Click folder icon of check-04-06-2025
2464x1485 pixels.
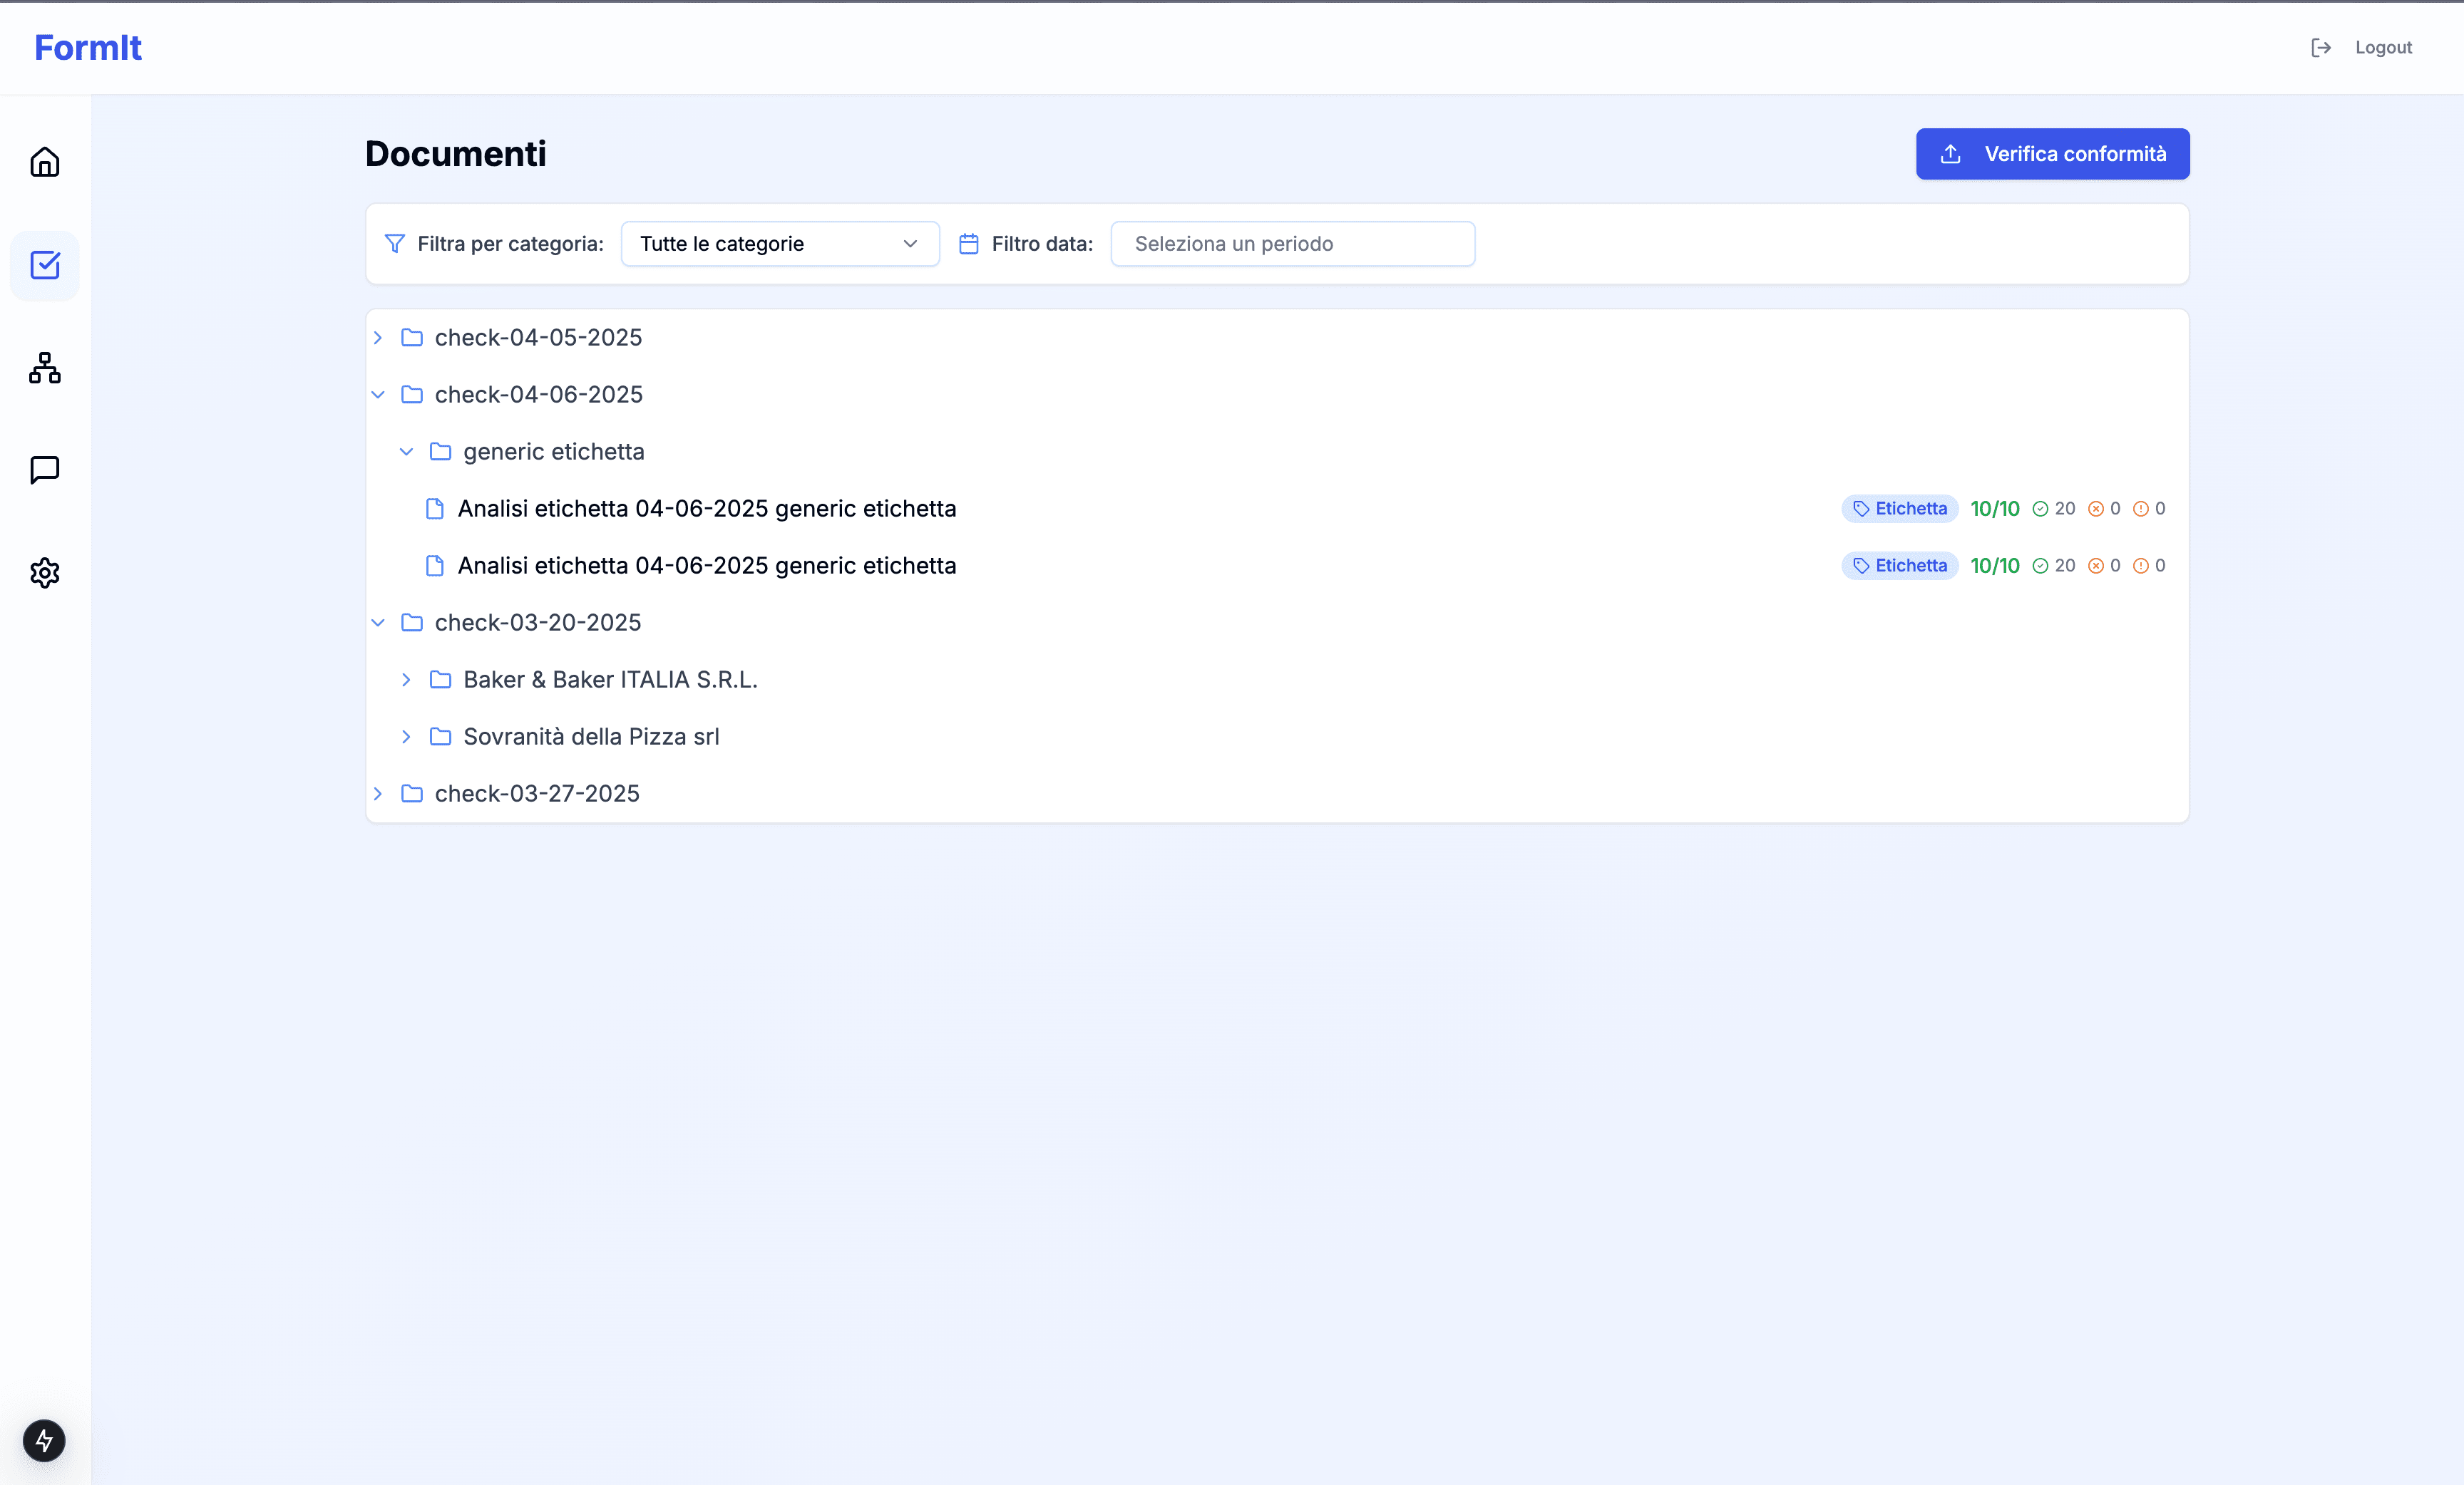[412, 395]
